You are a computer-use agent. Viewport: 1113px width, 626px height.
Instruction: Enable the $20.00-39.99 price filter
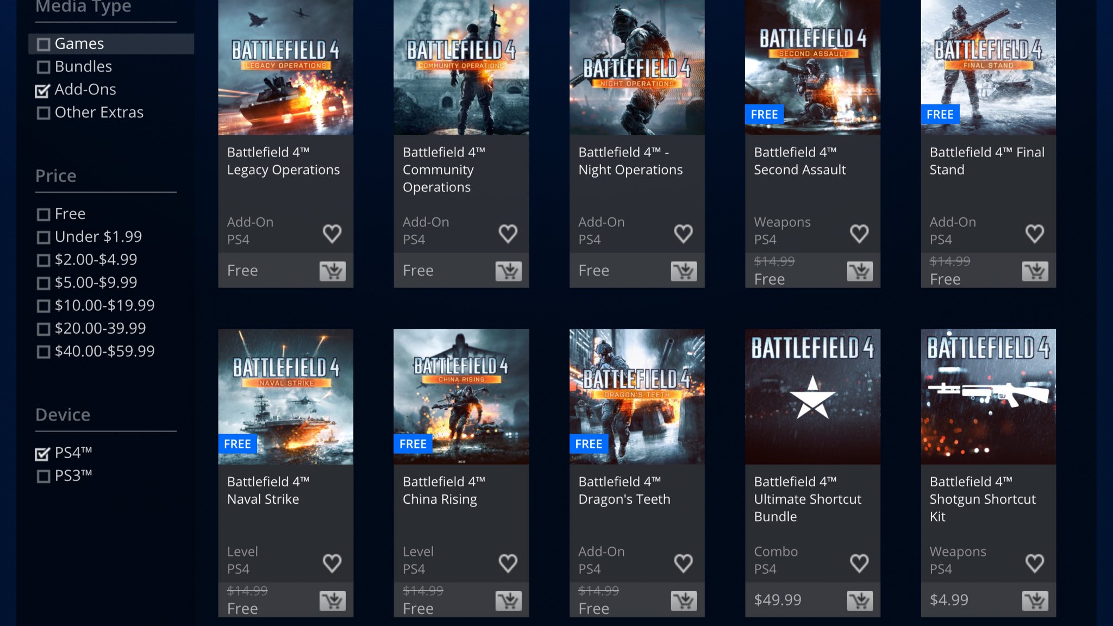(43, 329)
